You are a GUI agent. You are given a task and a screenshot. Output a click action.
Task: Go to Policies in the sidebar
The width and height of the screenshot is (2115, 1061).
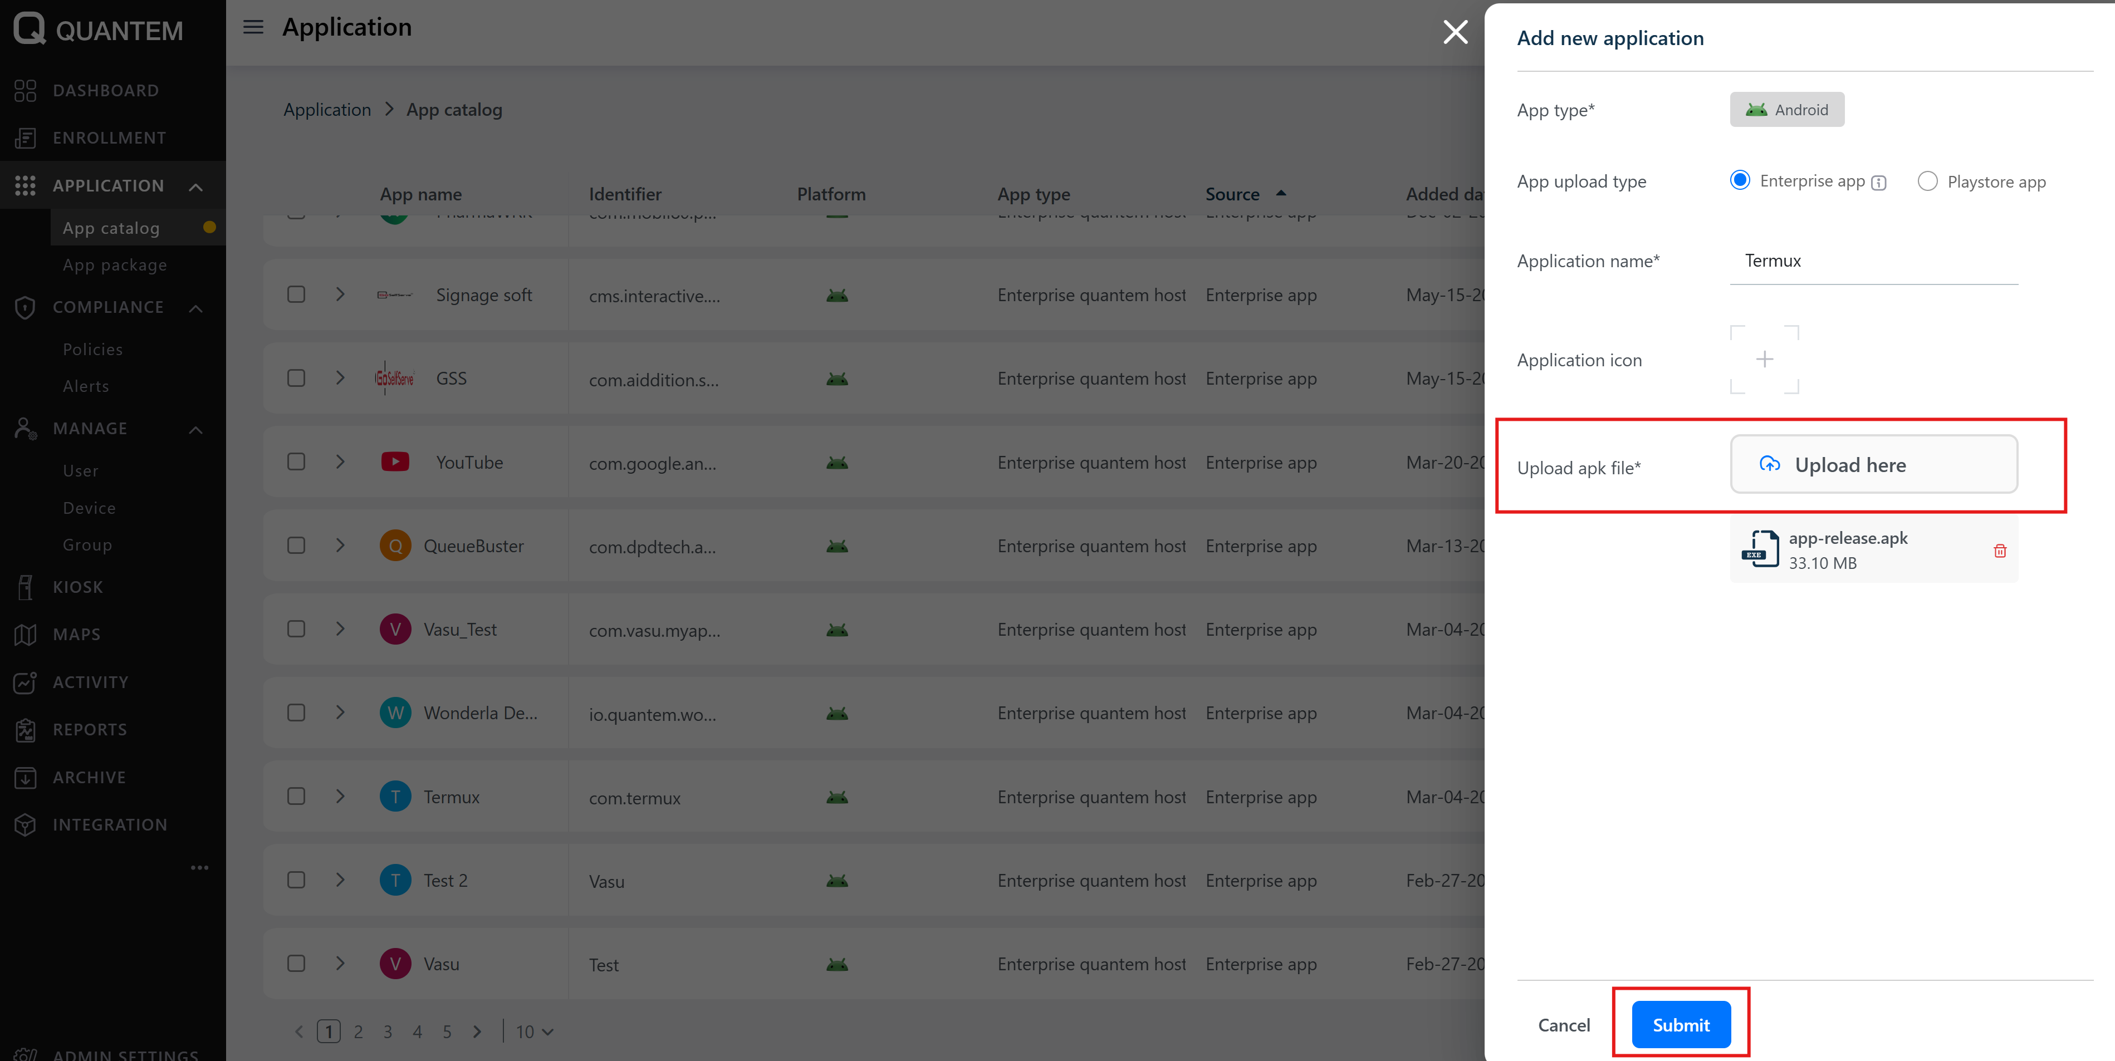(x=93, y=350)
